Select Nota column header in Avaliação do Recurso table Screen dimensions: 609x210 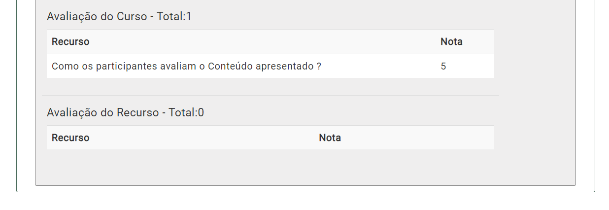point(330,138)
